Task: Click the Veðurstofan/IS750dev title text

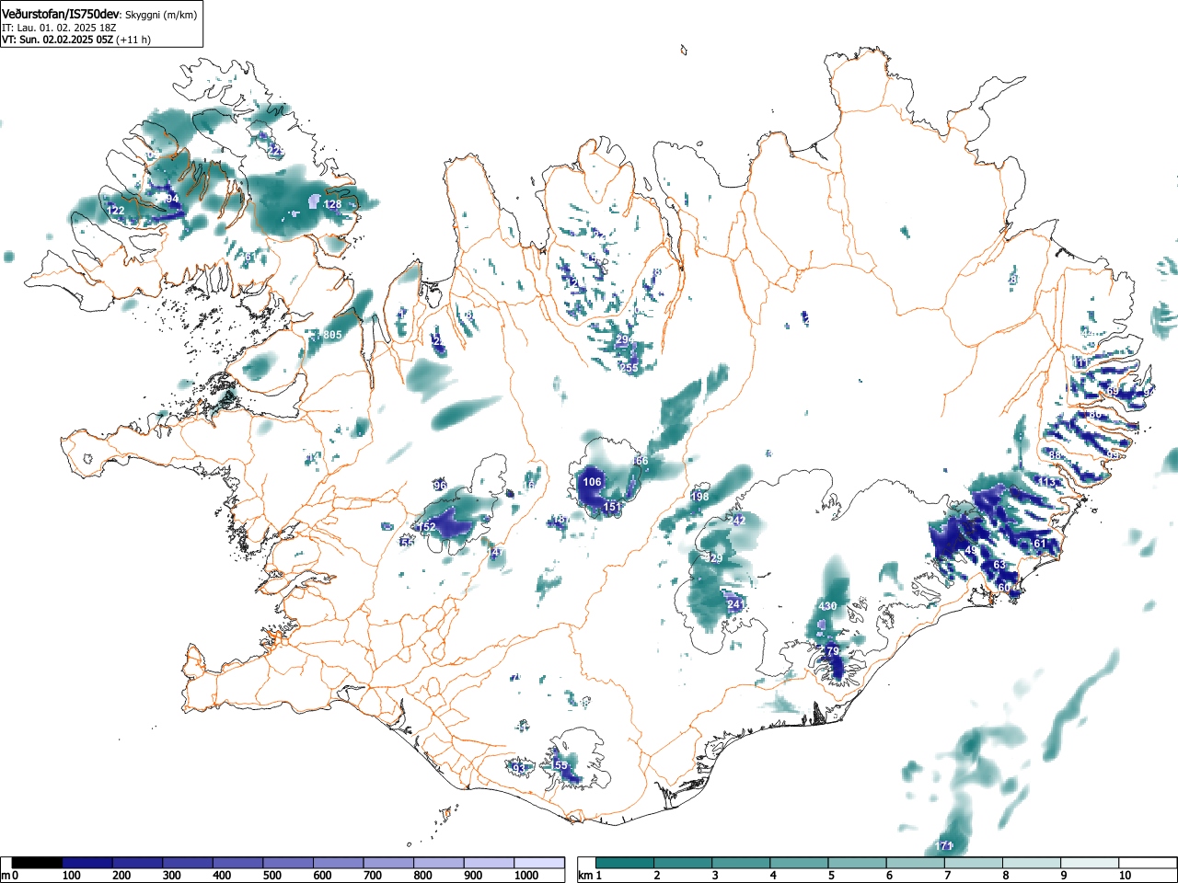Action: pyautogui.click(x=61, y=13)
